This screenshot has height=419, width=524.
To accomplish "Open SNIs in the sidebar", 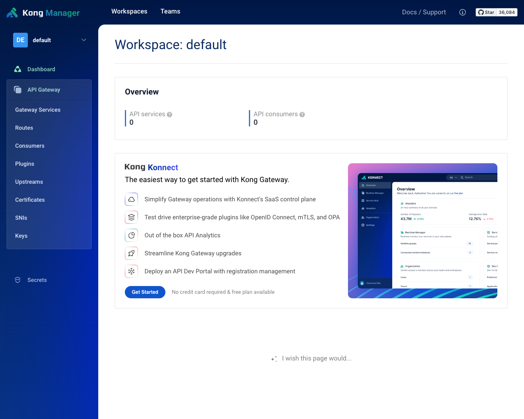I will point(21,218).
